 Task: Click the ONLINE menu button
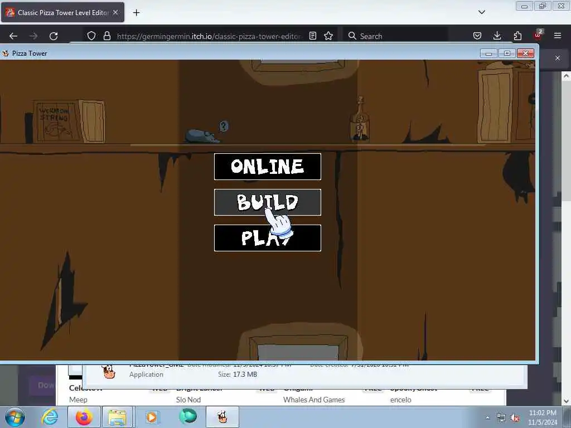[x=268, y=167]
